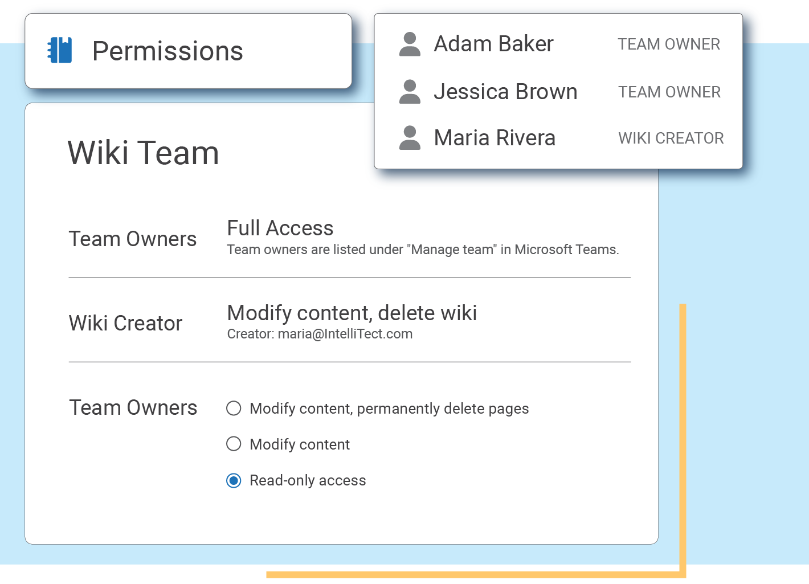Select Maria Rivera in the member list
The width and height of the screenshot is (809, 584).
(x=495, y=138)
